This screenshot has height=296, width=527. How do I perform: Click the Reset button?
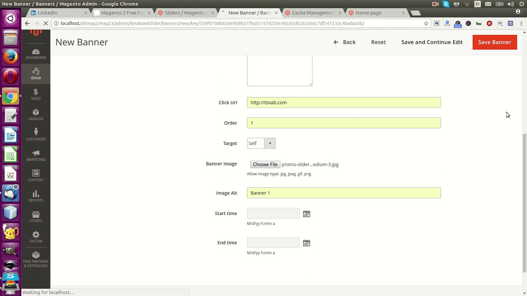pyautogui.click(x=378, y=42)
